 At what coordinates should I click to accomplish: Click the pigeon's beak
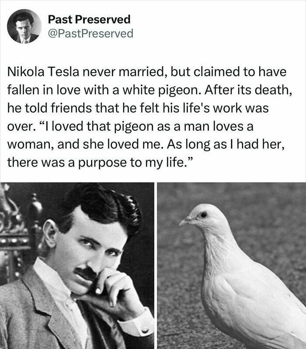coord(183,222)
